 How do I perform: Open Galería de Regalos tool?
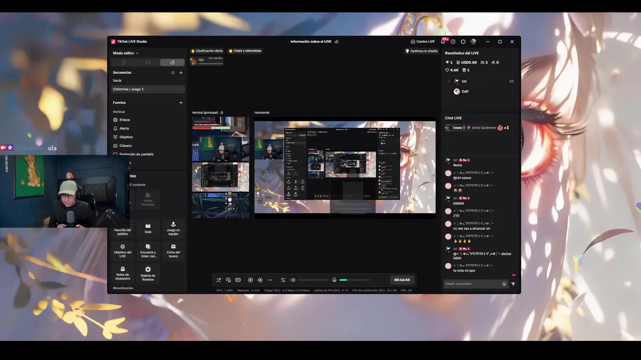pyautogui.click(x=148, y=273)
